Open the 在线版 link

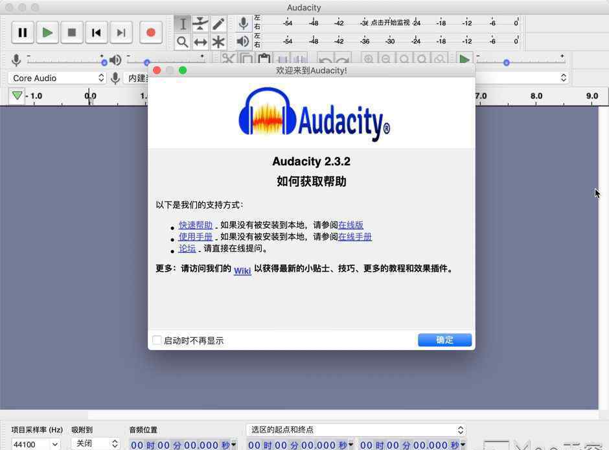point(350,225)
